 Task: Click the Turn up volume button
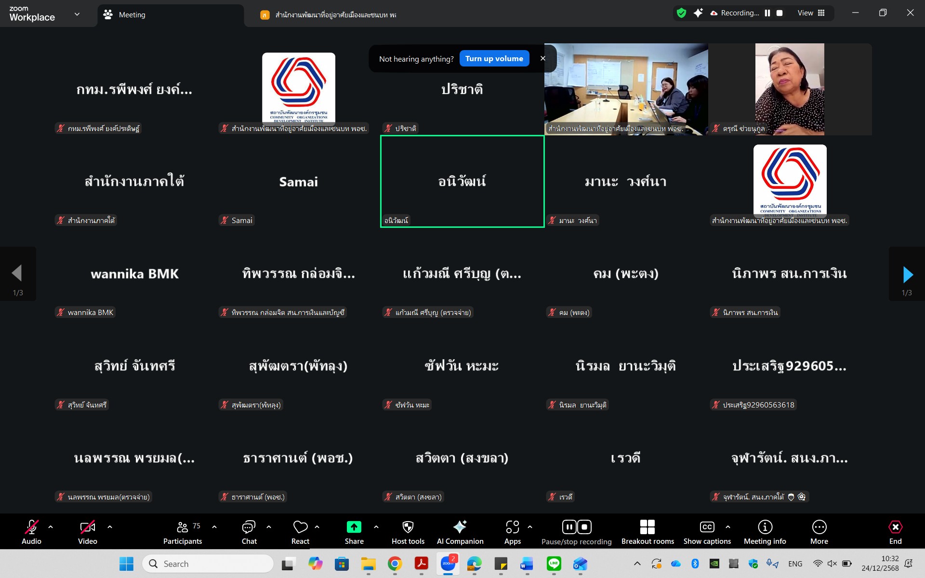point(494,59)
